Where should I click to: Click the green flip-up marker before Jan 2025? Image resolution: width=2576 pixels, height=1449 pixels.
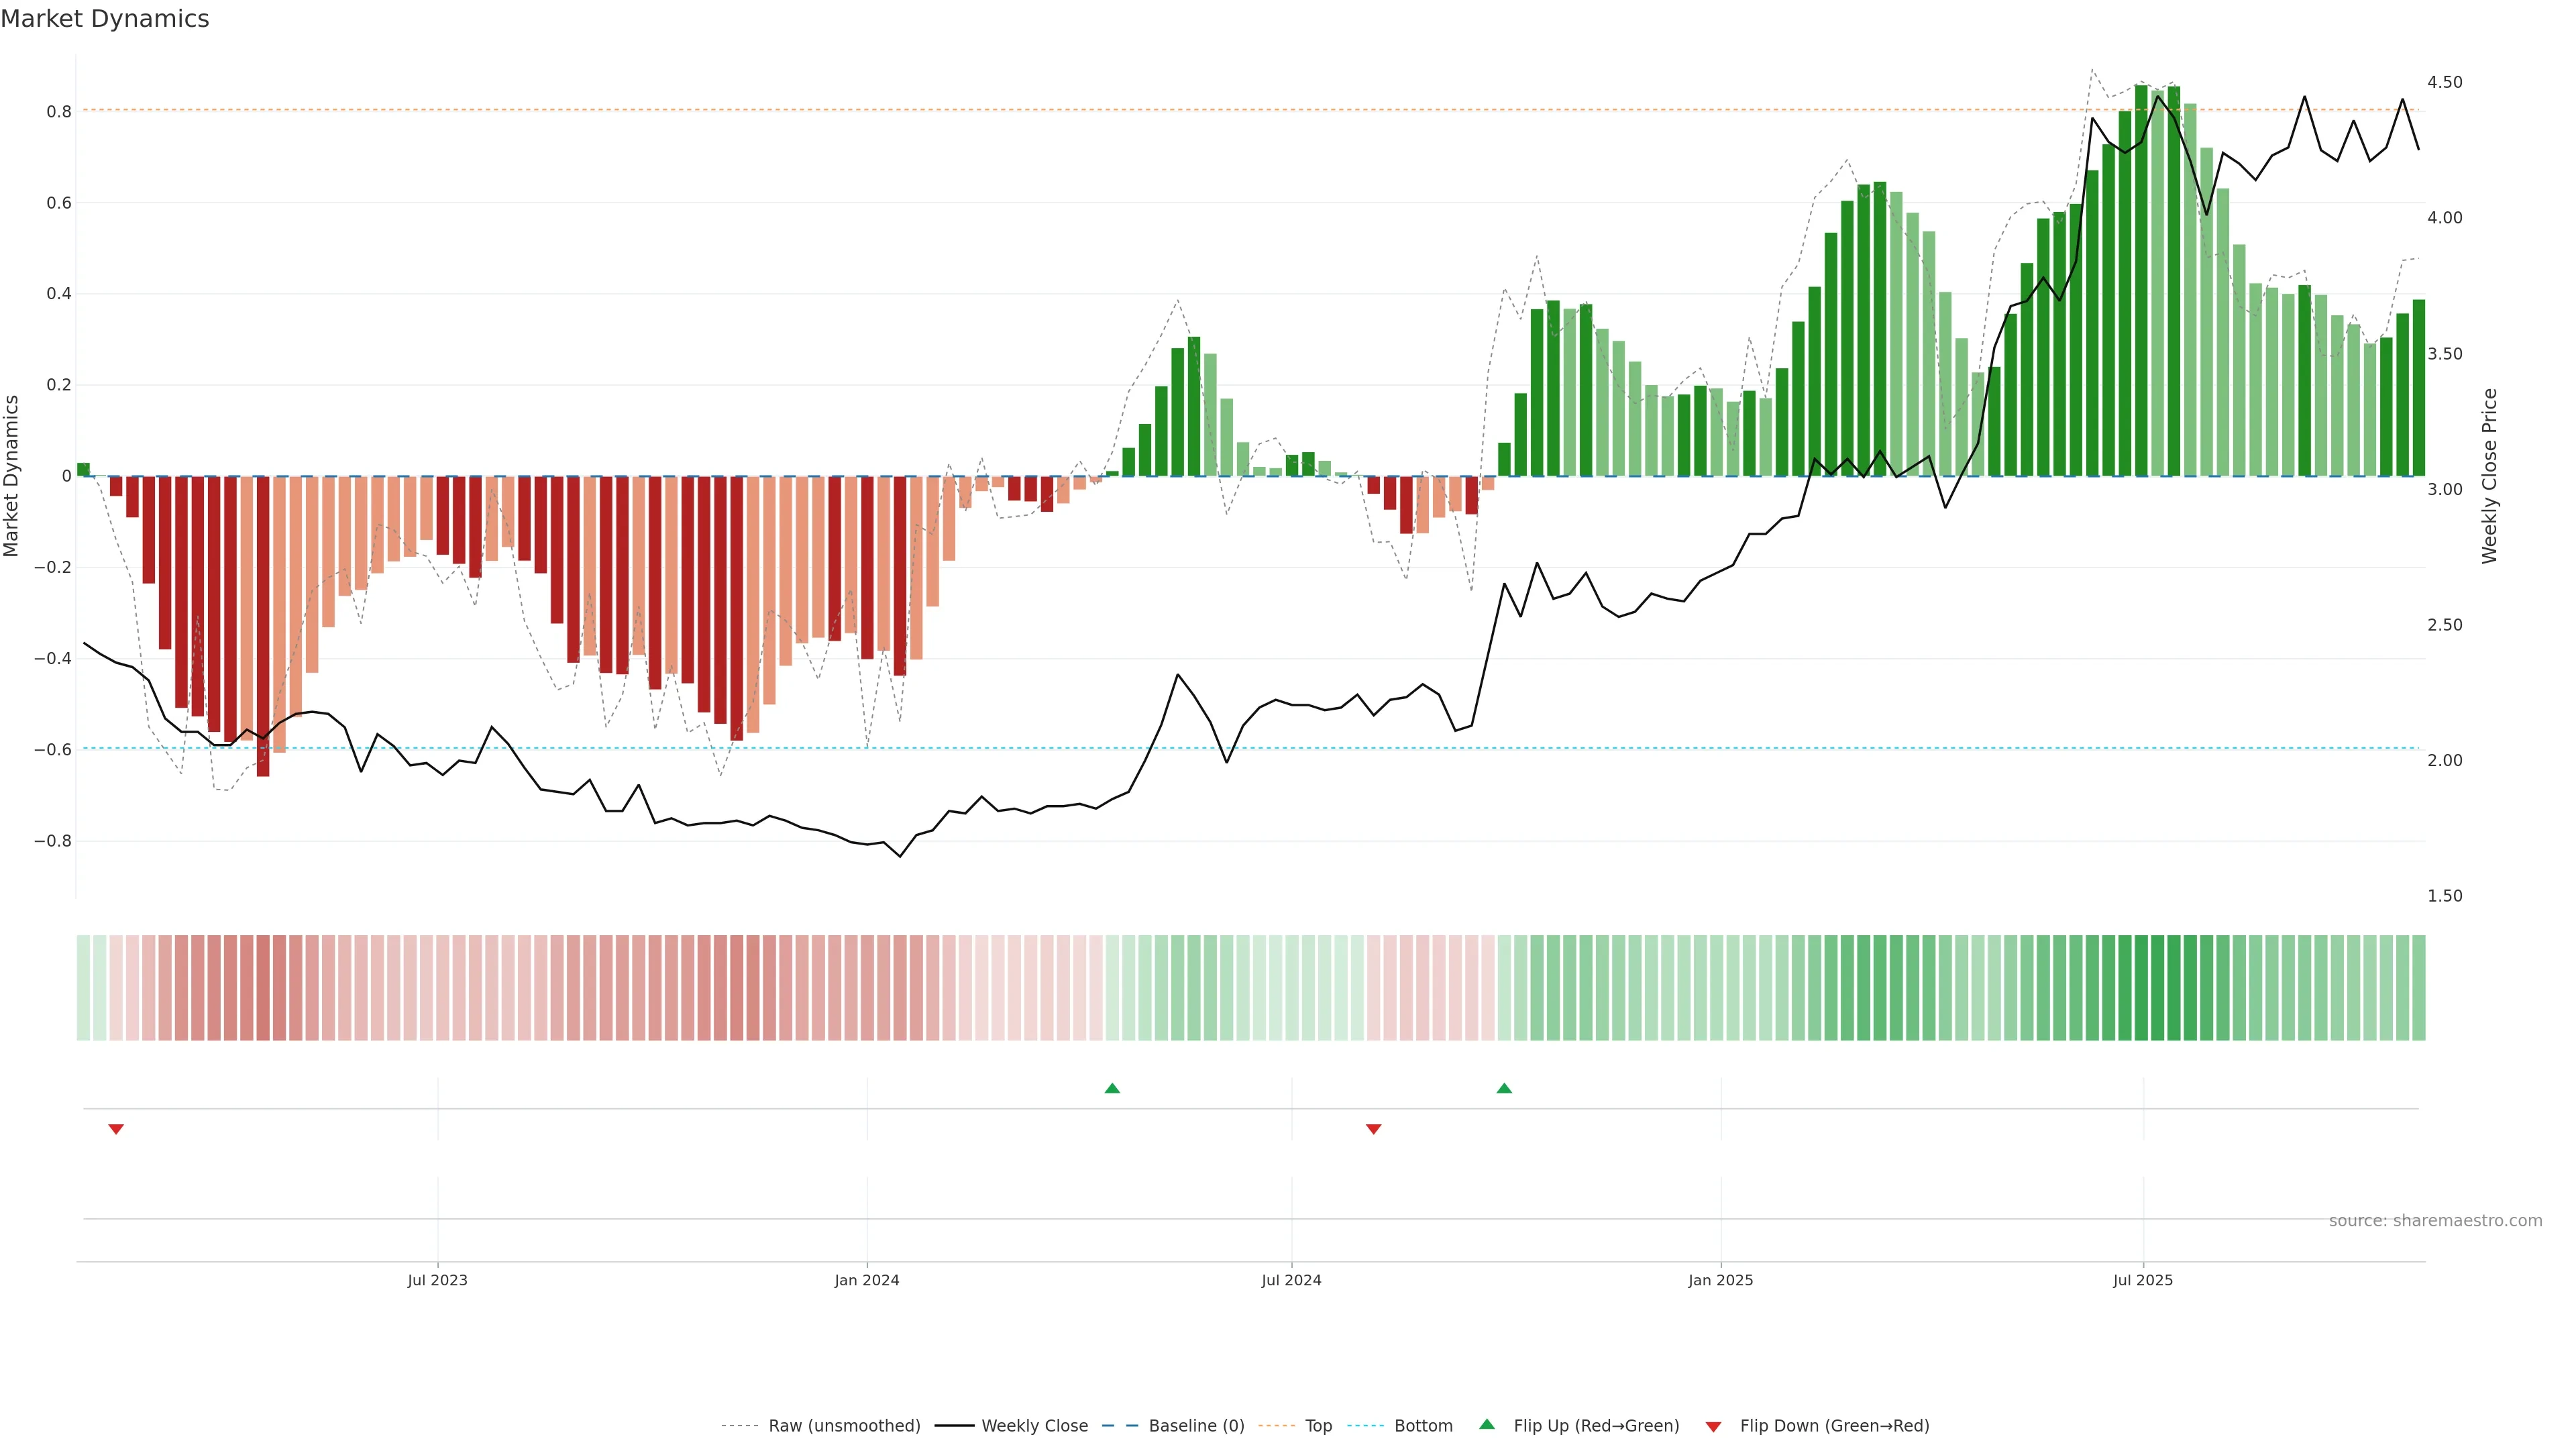[1504, 1088]
